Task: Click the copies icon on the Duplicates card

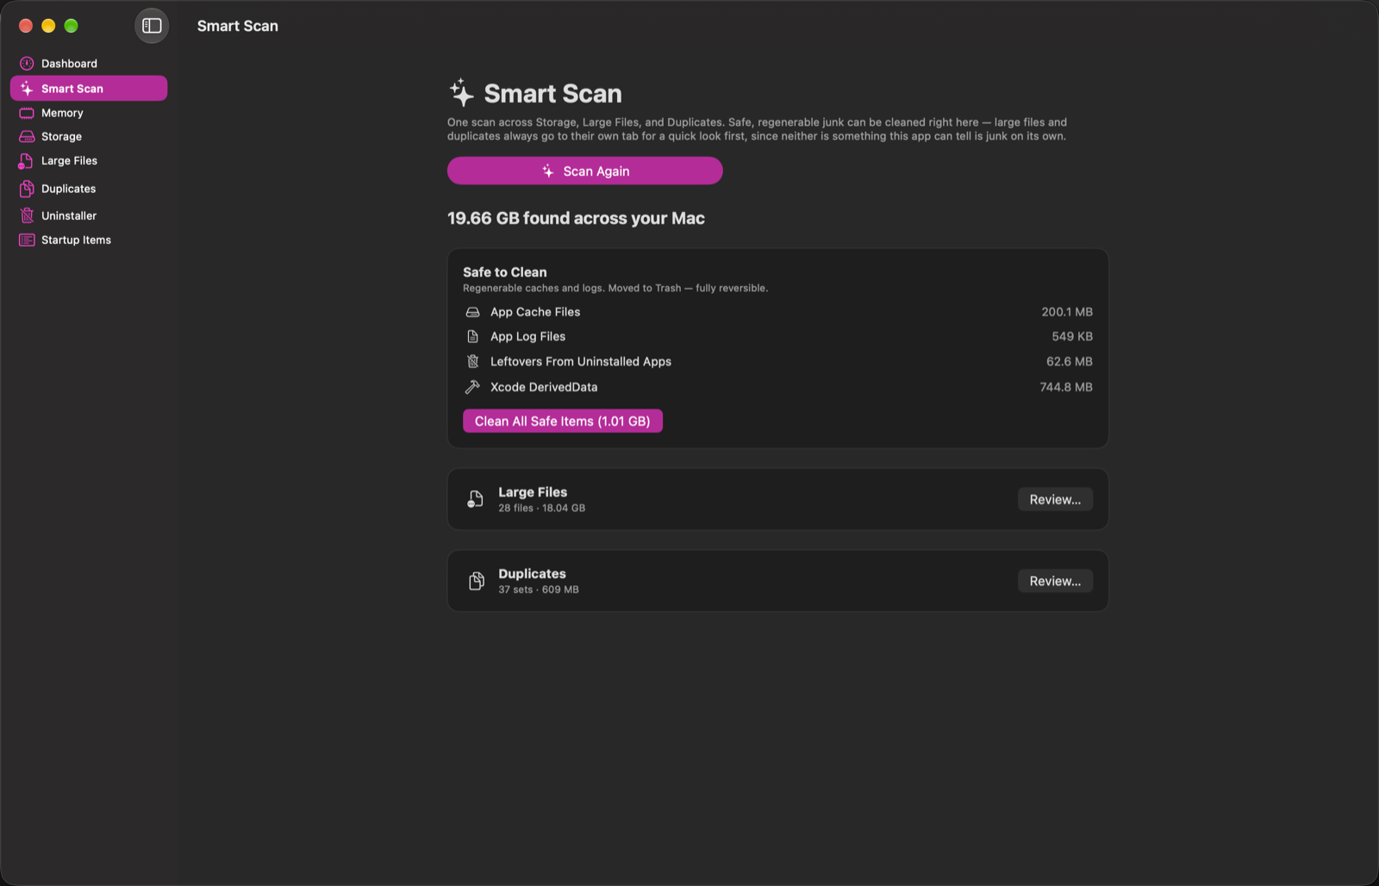Action: point(476,581)
